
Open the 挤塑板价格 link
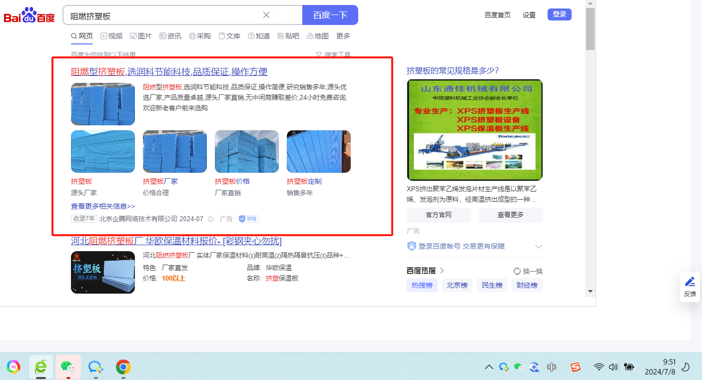(232, 181)
